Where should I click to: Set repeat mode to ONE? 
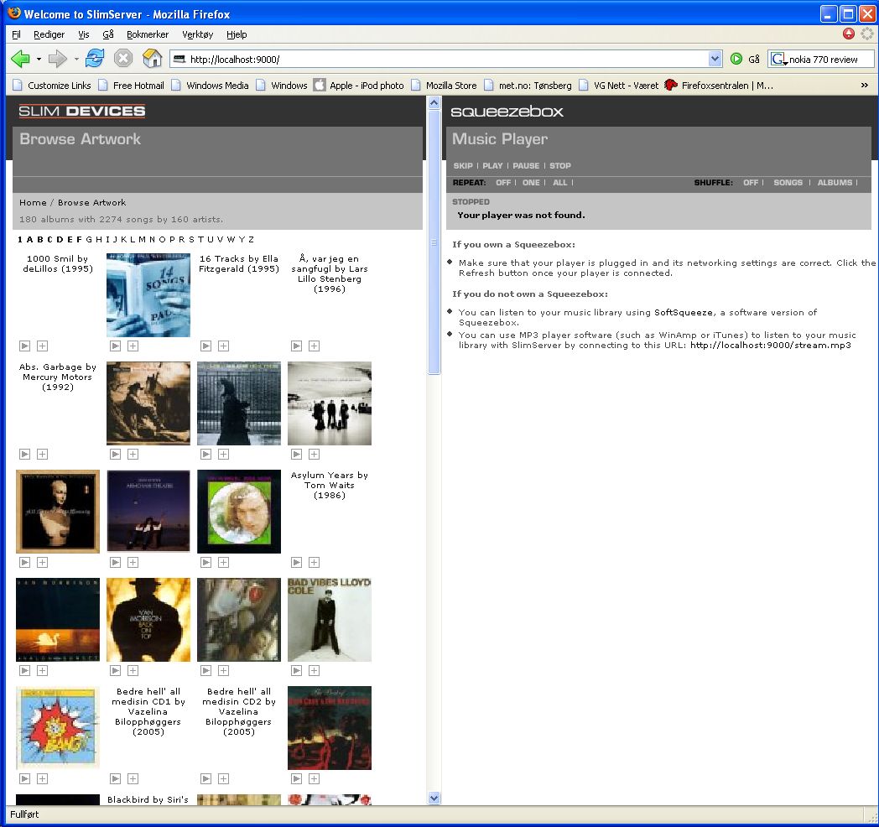531,183
